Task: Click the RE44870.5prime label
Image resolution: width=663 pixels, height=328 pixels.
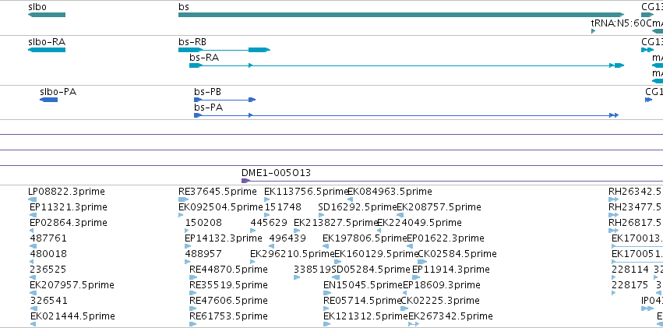Action: click(x=228, y=270)
